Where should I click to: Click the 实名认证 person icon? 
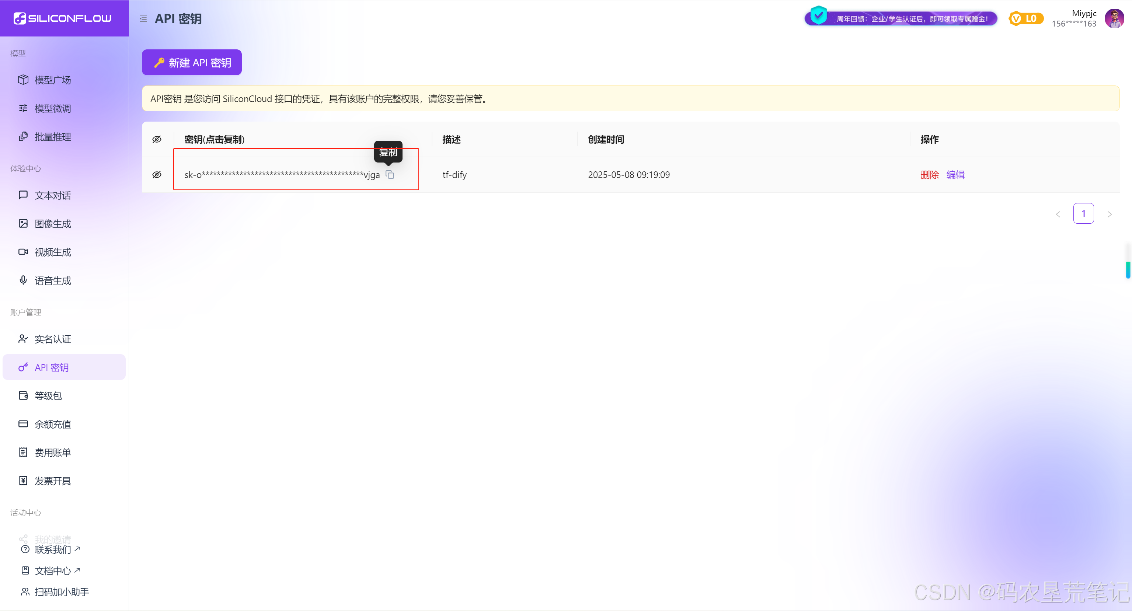(23, 339)
